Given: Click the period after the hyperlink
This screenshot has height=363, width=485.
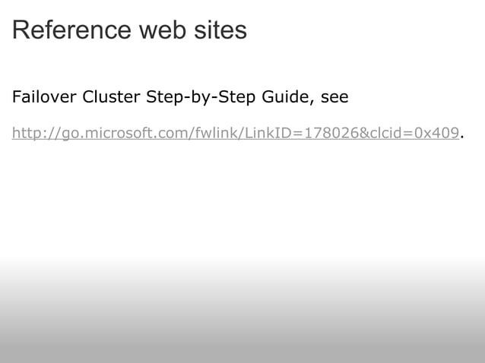Looking at the screenshot, I should click(x=462, y=137).
